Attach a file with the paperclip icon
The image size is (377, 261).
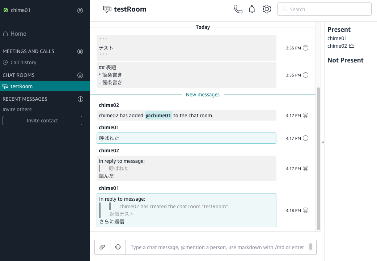102,247
